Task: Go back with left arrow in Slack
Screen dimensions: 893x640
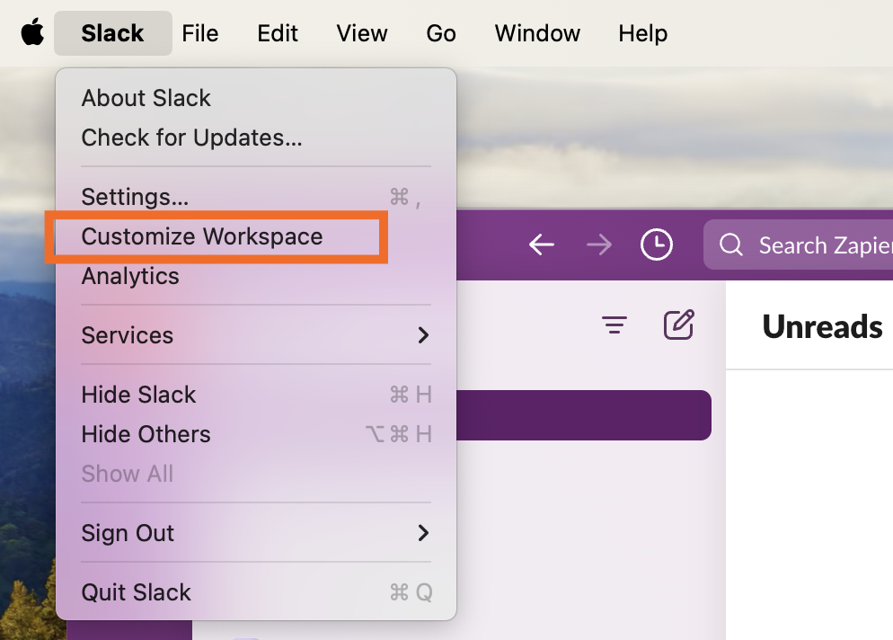Action: click(541, 245)
